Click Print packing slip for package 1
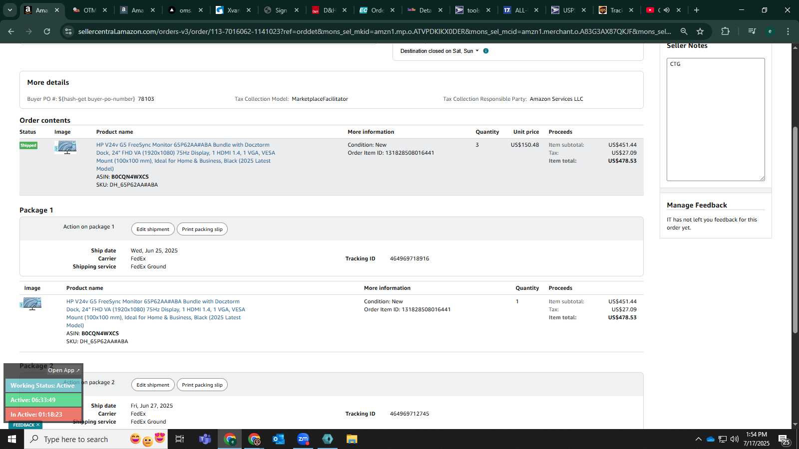 [x=202, y=229]
